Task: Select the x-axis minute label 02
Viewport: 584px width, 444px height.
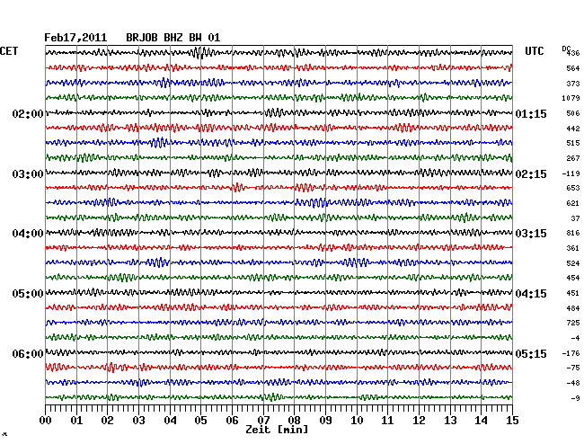Action: (108, 421)
